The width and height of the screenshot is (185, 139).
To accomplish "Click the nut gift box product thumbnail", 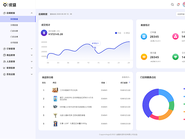I will 55,90.
